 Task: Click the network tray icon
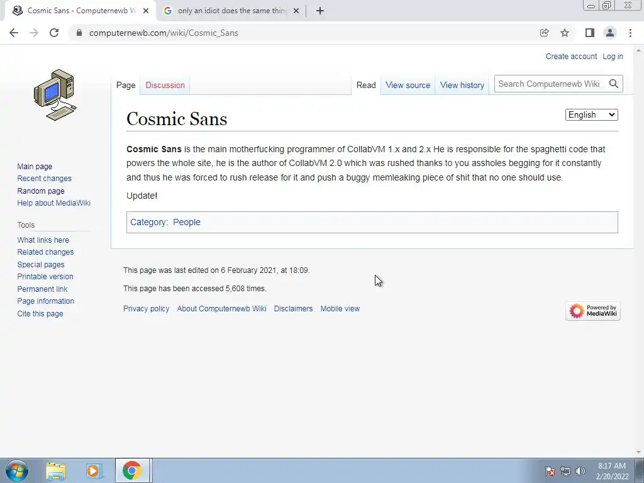tap(565, 471)
